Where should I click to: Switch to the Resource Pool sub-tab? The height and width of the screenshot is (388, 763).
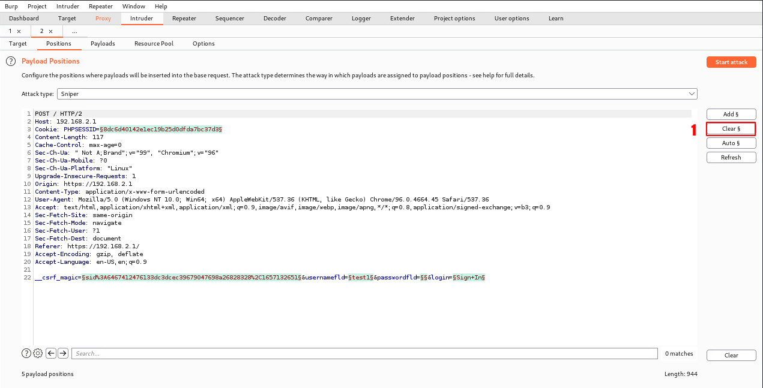pyautogui.click(x=154, y=44)
